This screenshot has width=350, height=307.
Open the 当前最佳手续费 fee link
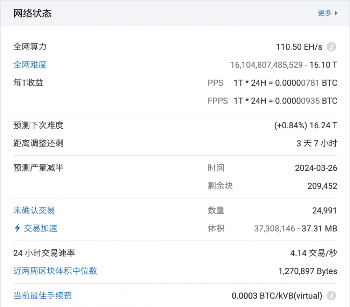(x=42, y=295)
